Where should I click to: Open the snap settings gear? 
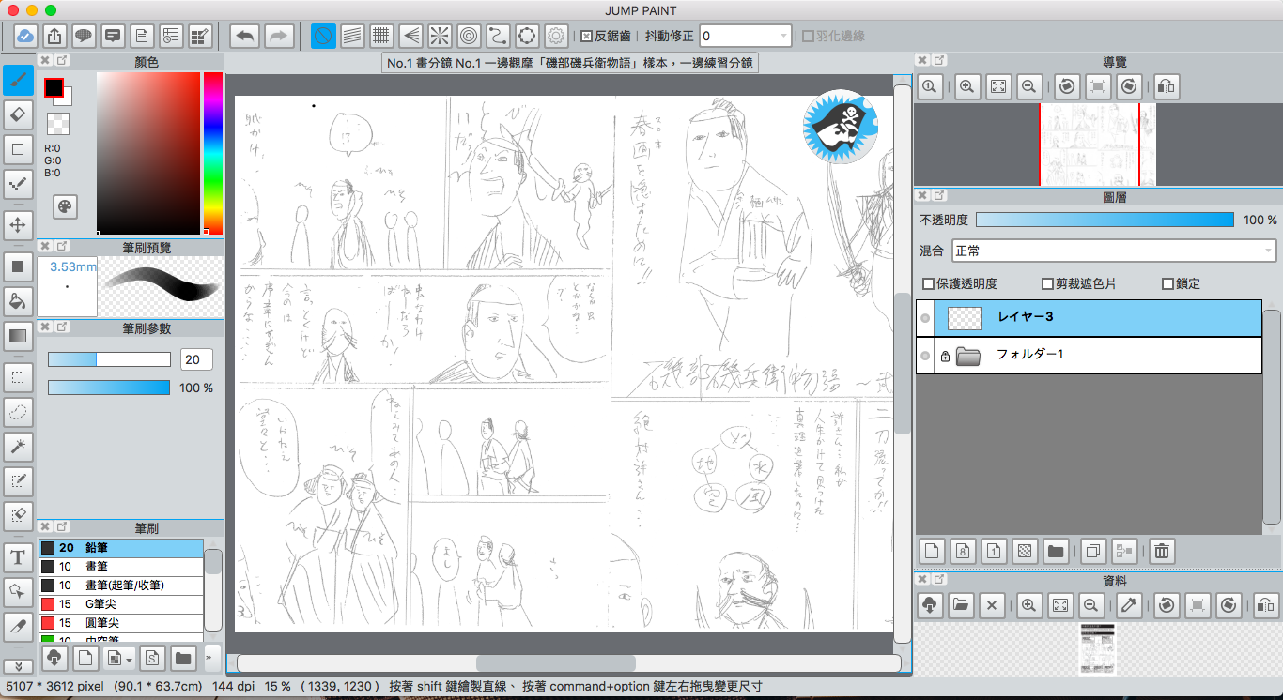pos(556,37)
